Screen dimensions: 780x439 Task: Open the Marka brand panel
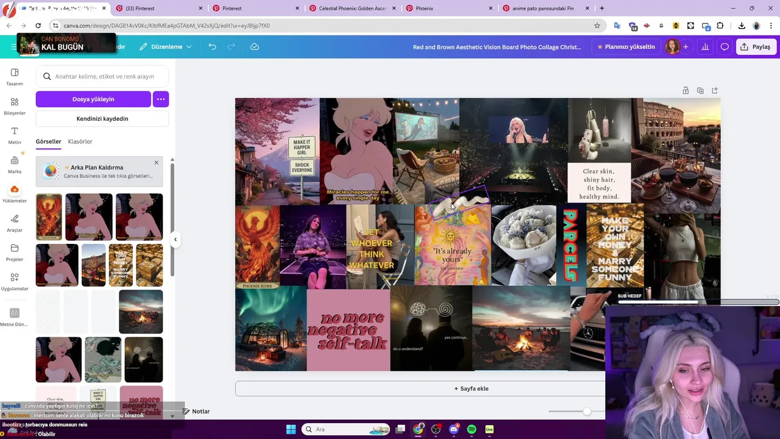tap(15, 165)
